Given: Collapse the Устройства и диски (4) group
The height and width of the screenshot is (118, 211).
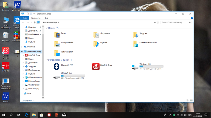Looking at the screenshot, I should point(47,60).
